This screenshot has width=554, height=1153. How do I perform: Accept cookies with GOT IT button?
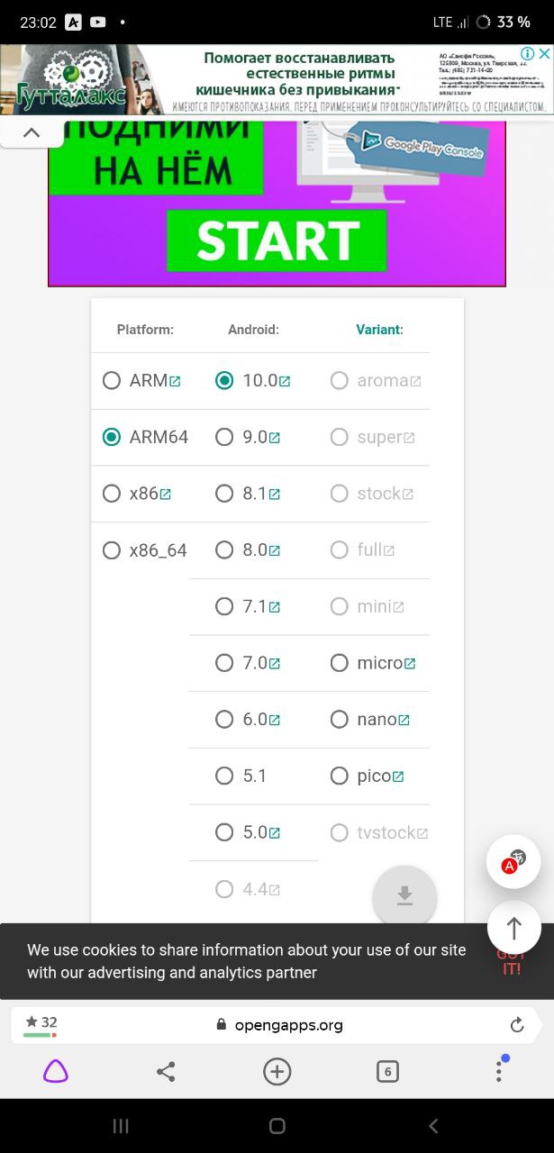pyautogui.click(x=511, y=961)
